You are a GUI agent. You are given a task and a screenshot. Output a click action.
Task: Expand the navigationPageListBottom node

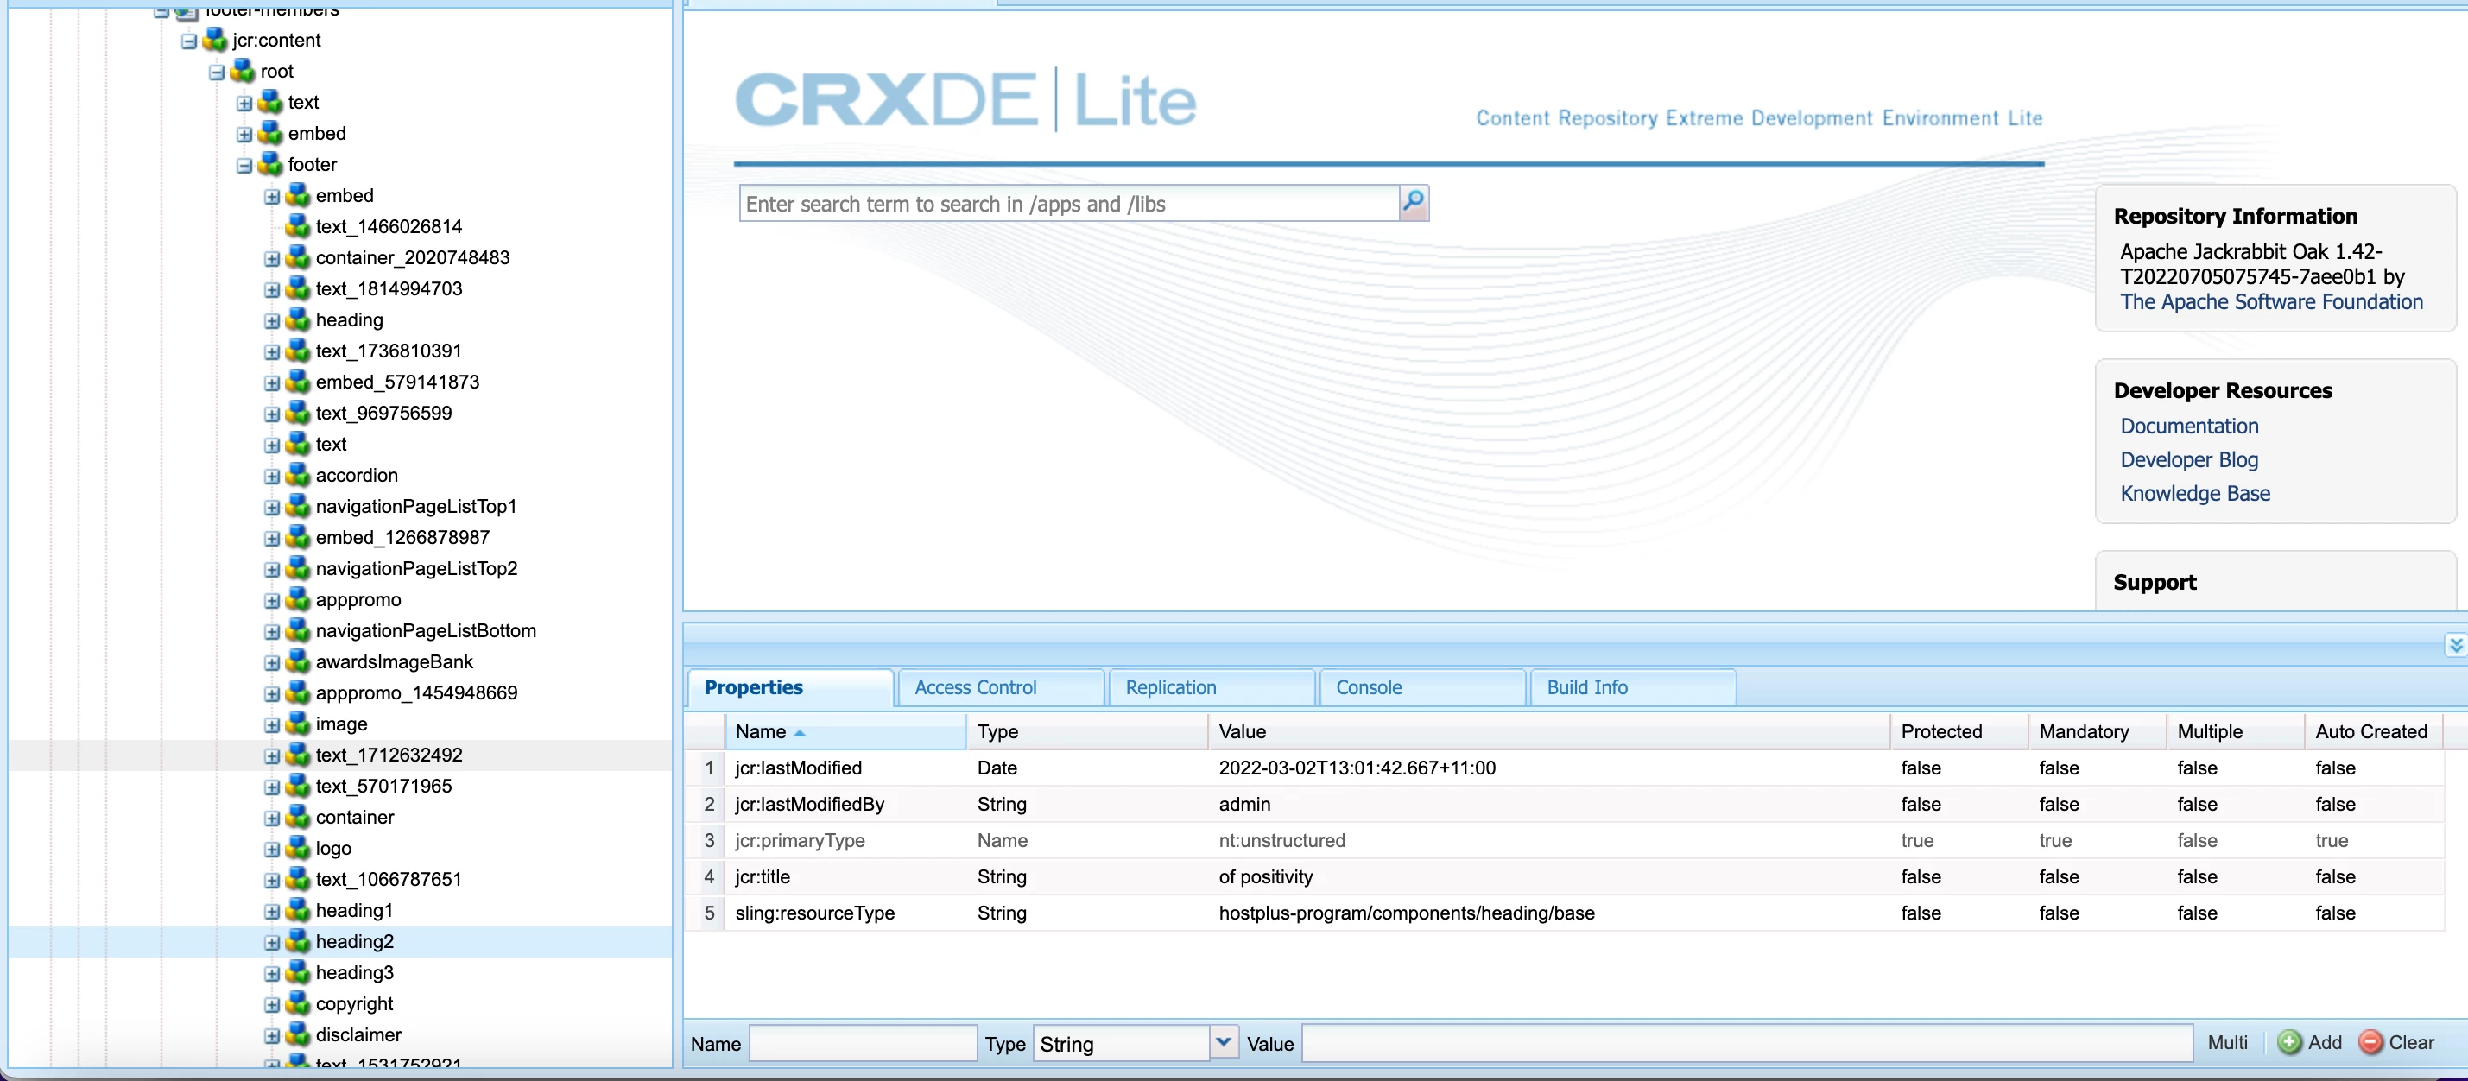[x=272, y=631]
